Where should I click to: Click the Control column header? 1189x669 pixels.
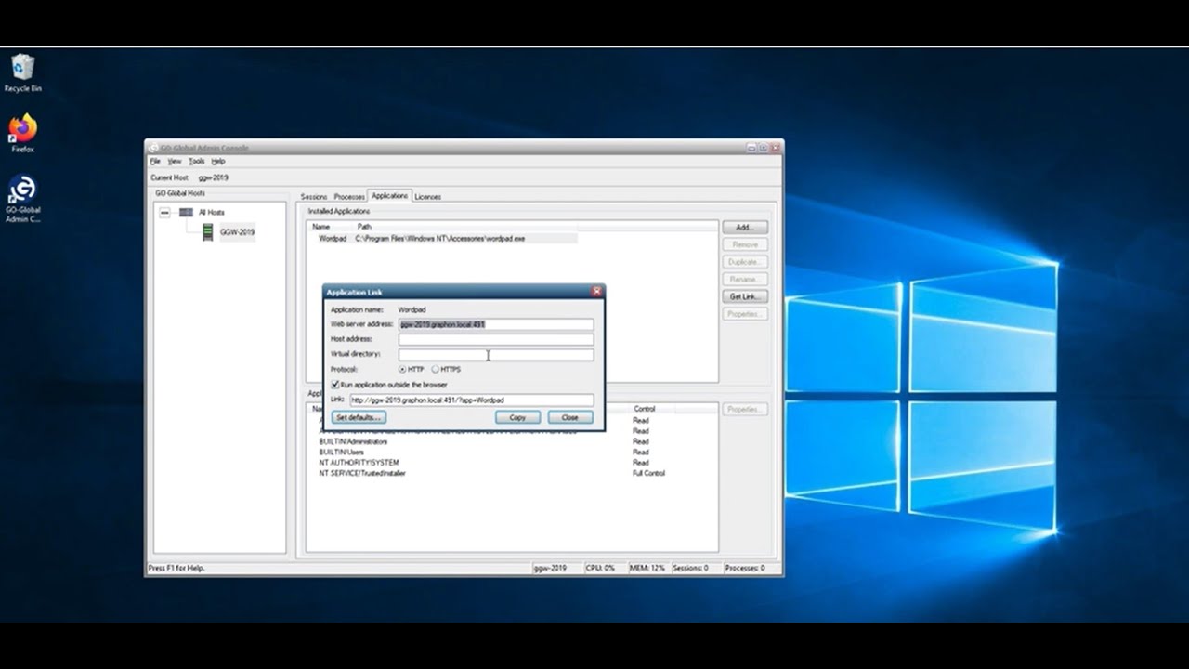coord(645,410)
